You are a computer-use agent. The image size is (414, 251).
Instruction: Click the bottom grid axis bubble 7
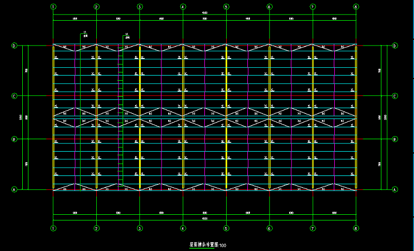(313, 228)
